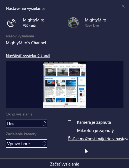Click the Nastavenie vysielania heading

click(x=25, y=9)
